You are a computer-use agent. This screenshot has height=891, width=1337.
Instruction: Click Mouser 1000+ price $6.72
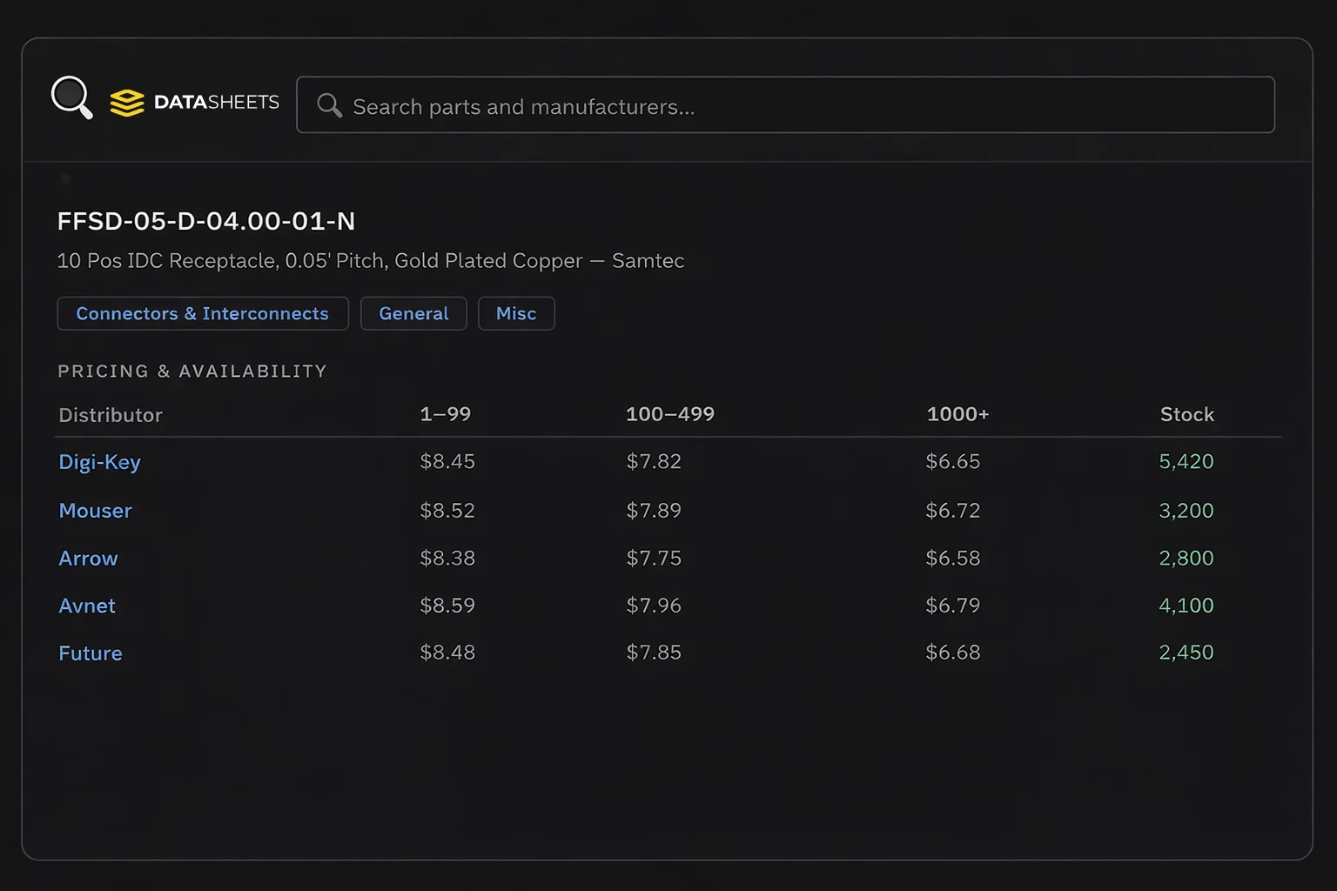(953, 510)
